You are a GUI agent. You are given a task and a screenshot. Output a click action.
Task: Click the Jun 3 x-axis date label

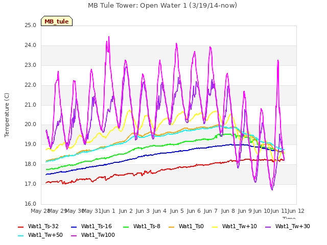click(143, 211)
